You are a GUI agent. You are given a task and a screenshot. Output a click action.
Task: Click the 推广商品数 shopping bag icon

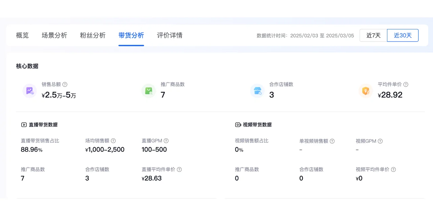[149, 90]
